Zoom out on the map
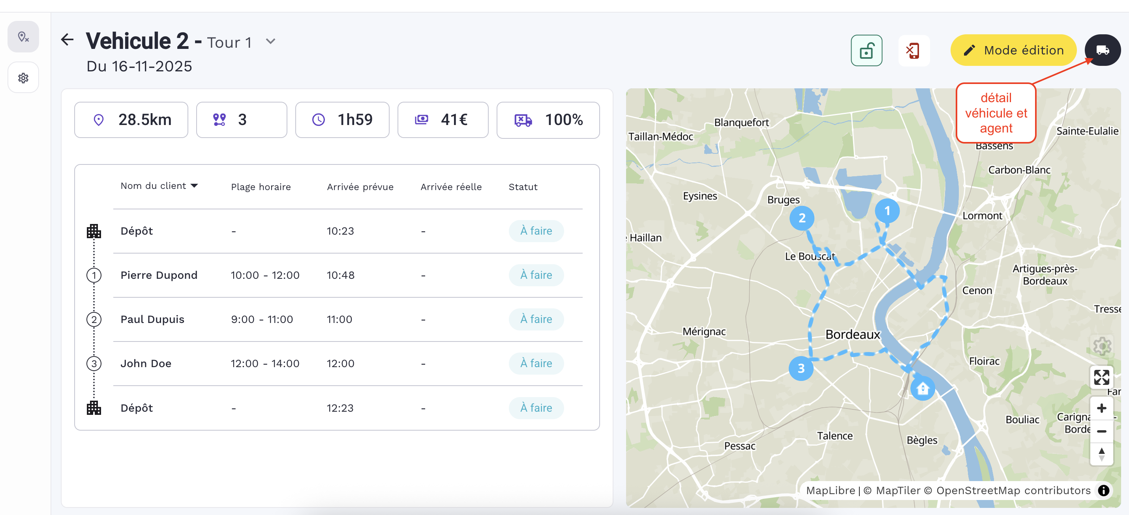This screenshot has width=1129, height=515. click(x=1101, y=431)
